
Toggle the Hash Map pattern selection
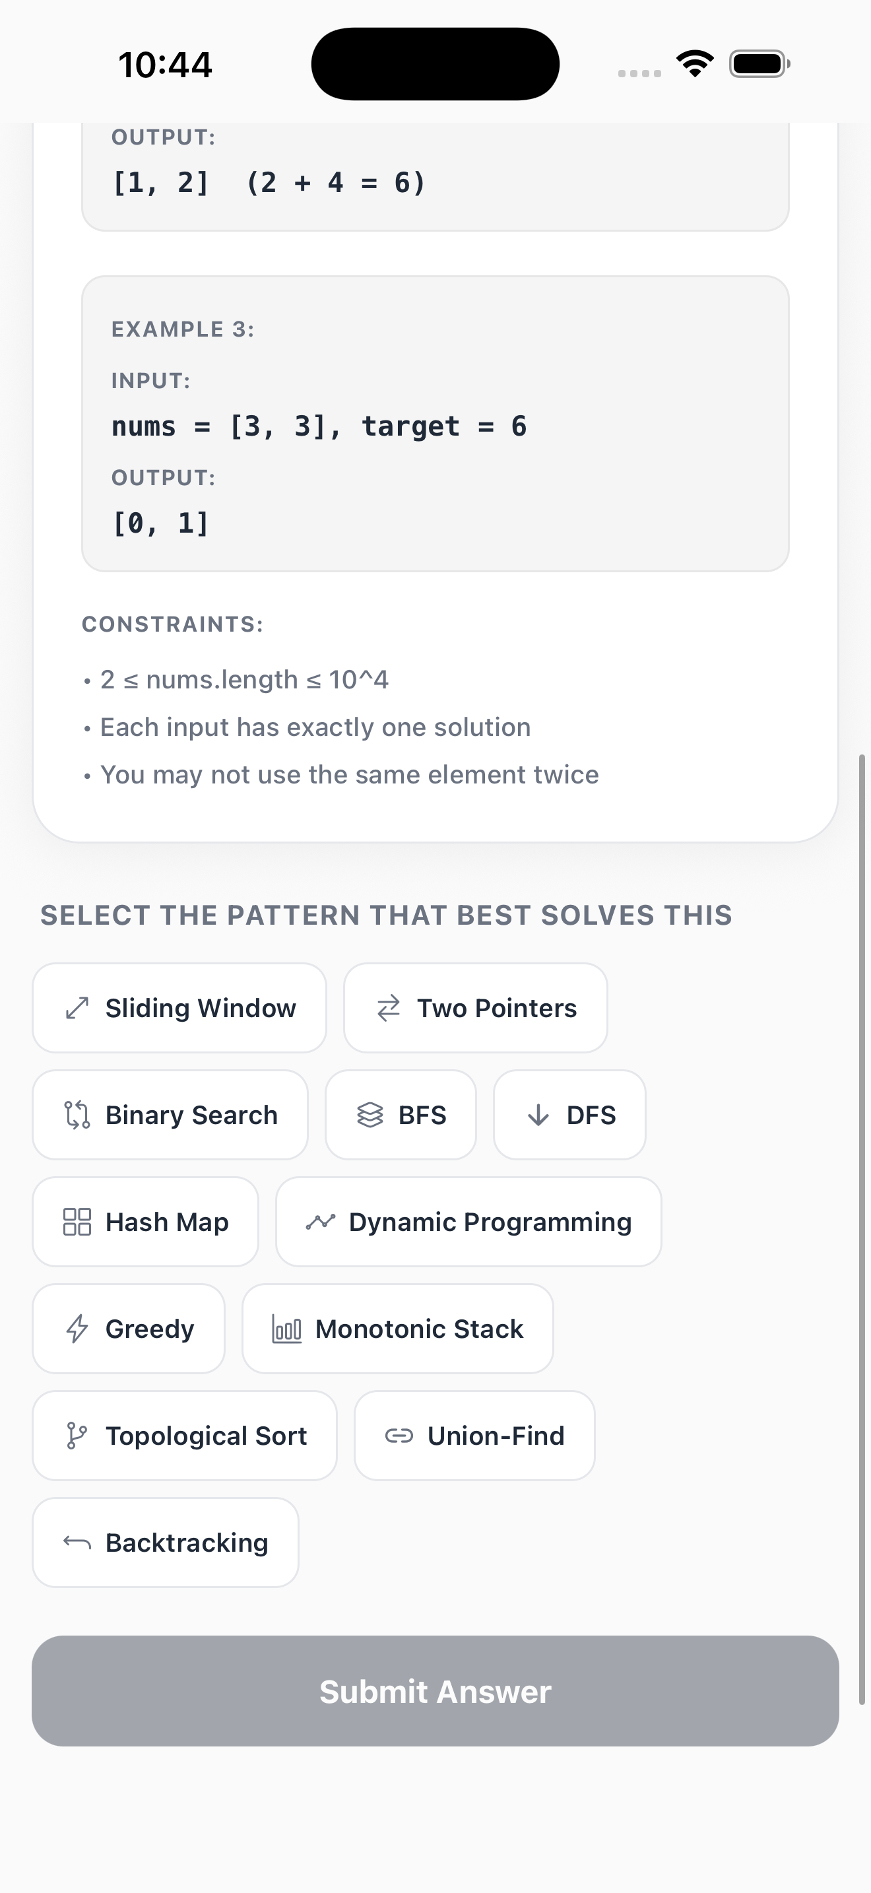pos(145,1221)
